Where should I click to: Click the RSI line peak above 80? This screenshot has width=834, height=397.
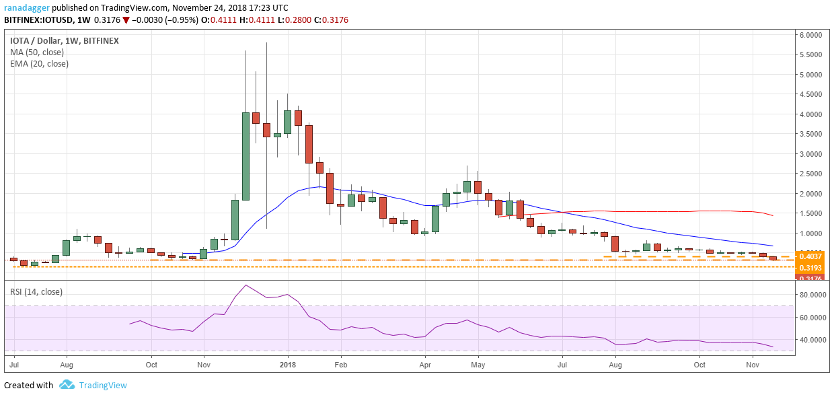(246, 285)
